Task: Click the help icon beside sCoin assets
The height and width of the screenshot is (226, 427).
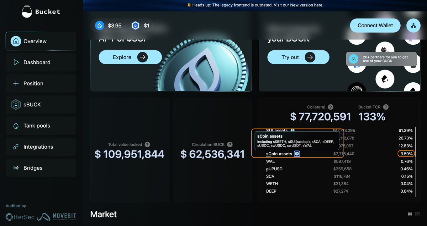Action: point(297,154)
